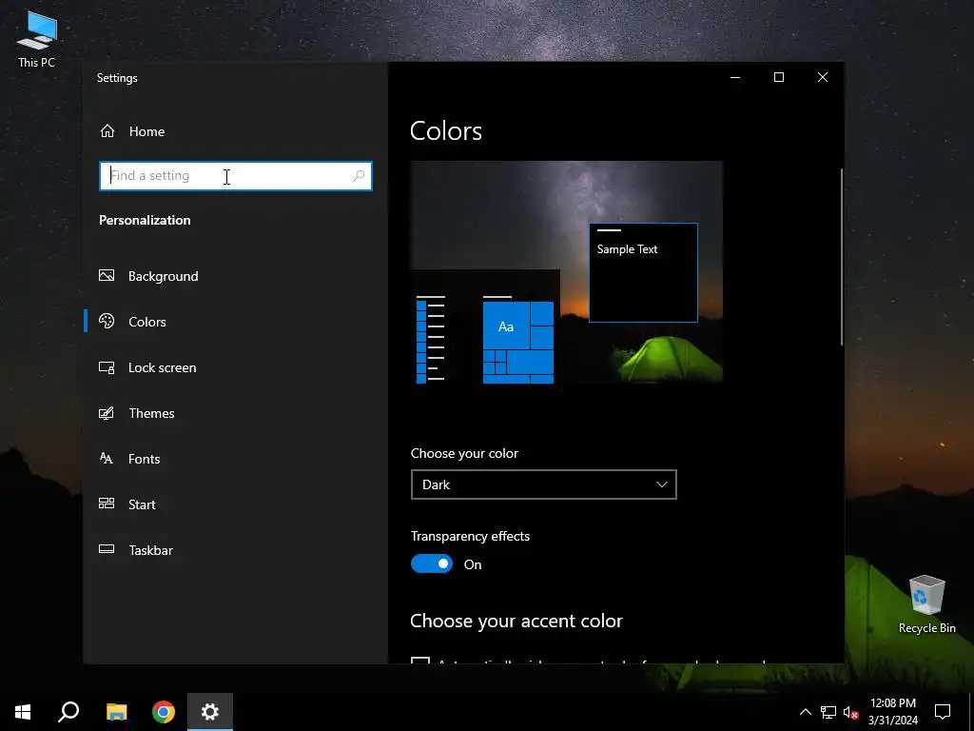Show hidden tray icons chevron
This screenshot has width=974, height=731.
coord(805,712)
